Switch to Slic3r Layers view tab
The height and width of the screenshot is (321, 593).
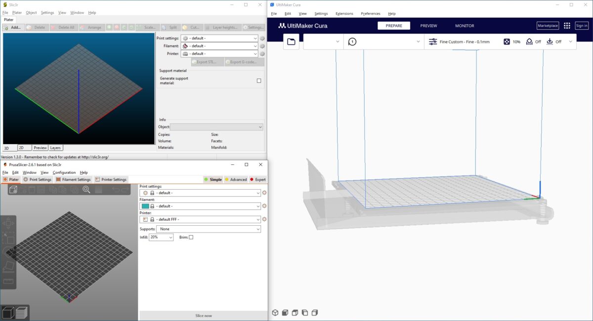point(55,148)
